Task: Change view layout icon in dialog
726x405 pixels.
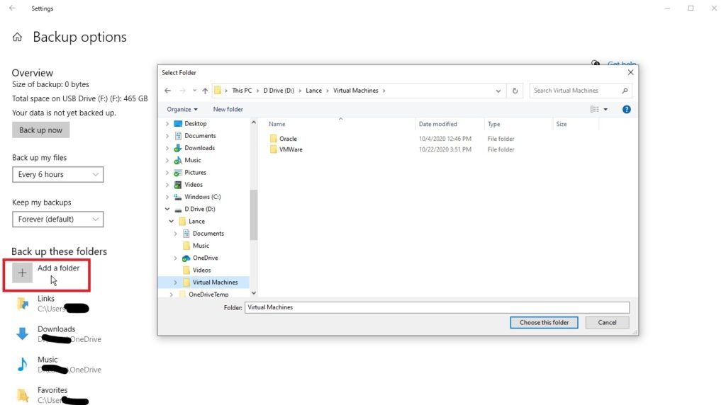Action: point(595,110)
